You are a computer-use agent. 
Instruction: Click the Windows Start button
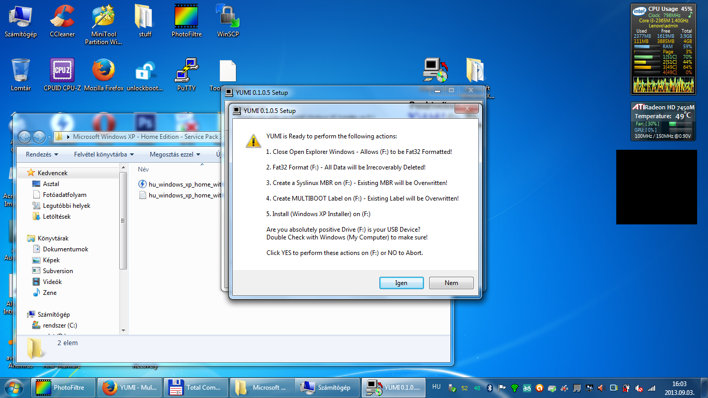[x=14, y=387]
